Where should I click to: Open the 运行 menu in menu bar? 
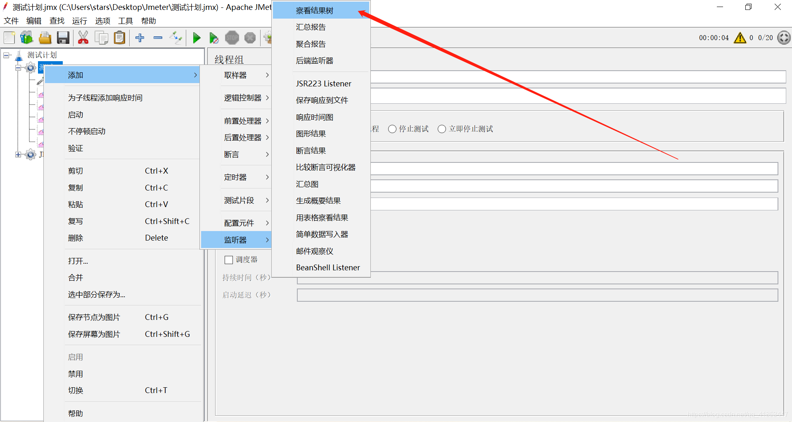click(79, 21)
